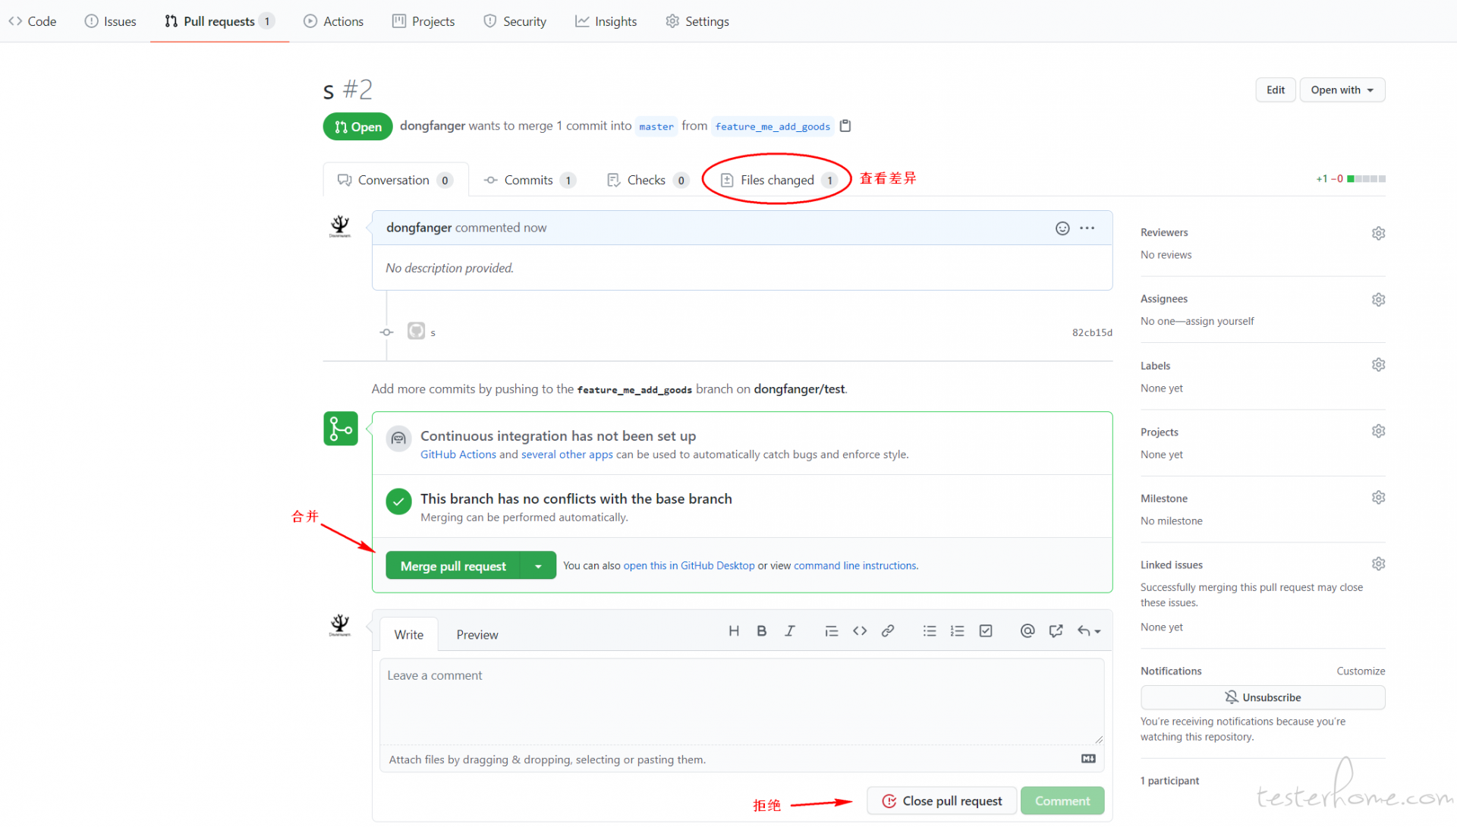Click commit author avatar next to 's'
This screenshot has width=1457, height=827.
(416, 331)
